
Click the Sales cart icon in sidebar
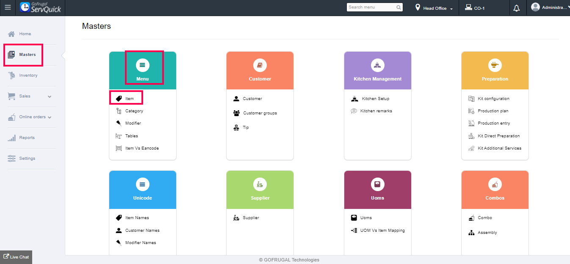[x=11, y=96]
